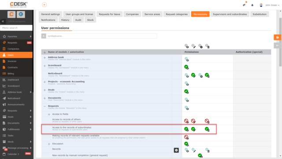Viewport: 282px width, 159px height.
Task: Open Tasks from the sidebar
Action: (x=16, y=136)
